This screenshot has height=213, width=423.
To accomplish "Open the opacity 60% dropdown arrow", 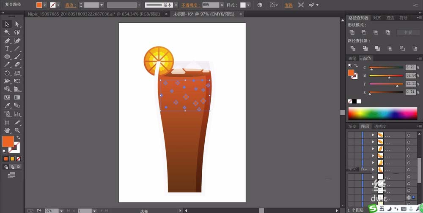I will [x=222, y=5].
